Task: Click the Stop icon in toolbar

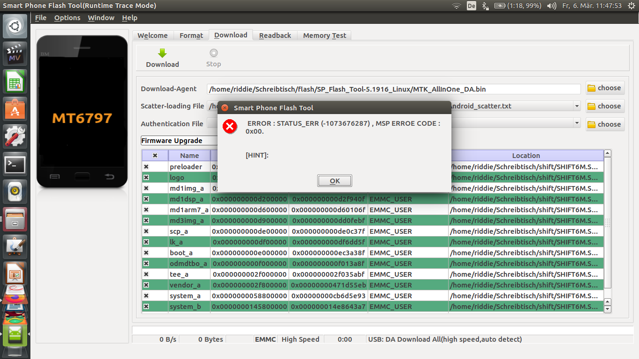Action: pos(213,53)
